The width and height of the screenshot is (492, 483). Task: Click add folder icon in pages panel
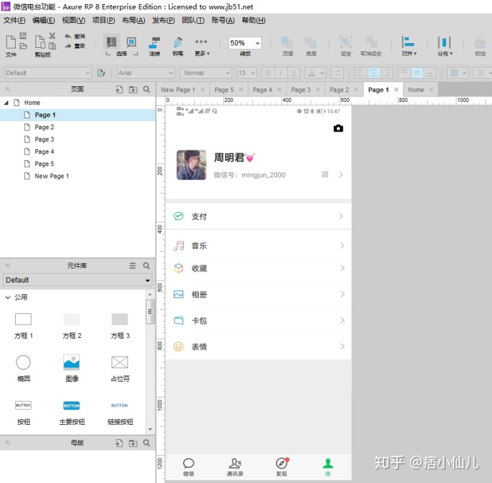coord(133,90)
